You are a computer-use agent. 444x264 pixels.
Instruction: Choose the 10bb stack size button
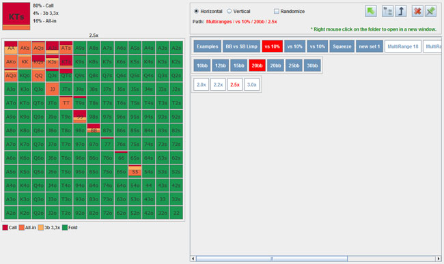click(202, 65)
